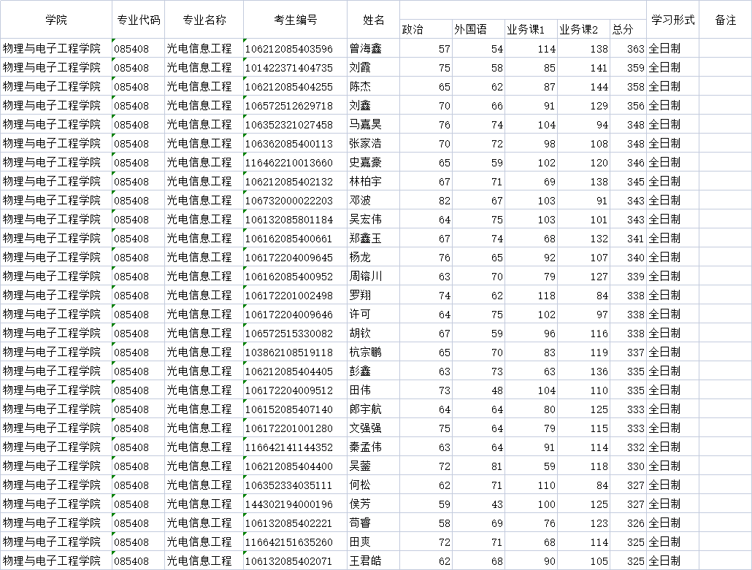Select the name cell 秦孟伟
Viewport: 752px width, 570px height.
pyautogui.click(x=373, y=447)
